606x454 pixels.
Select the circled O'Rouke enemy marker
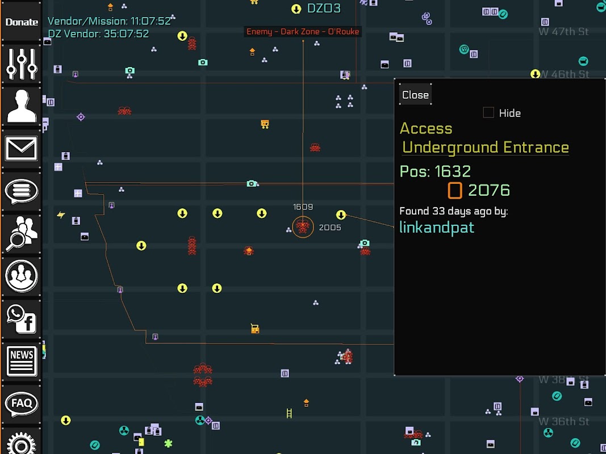click(303, 227)
